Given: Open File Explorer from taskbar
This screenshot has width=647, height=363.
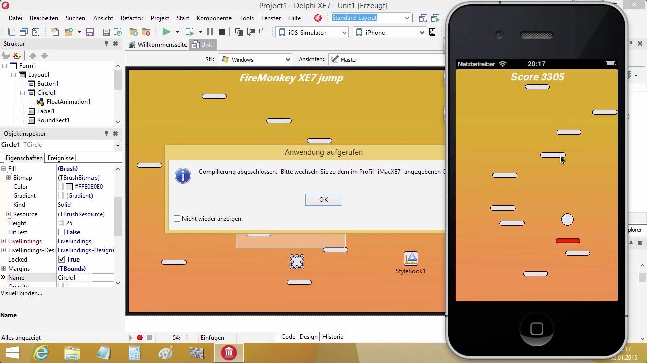Looking at the screenshot, I should coord(72,352).
